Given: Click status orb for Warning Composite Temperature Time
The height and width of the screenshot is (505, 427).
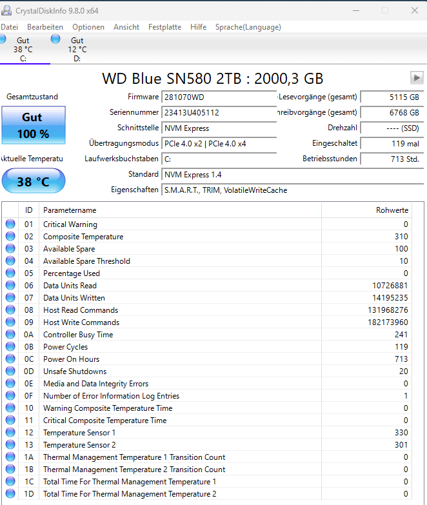Looking at the screenshot, I should tap(10, 408).
